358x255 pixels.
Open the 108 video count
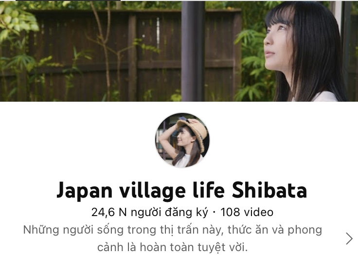point(247,212)
